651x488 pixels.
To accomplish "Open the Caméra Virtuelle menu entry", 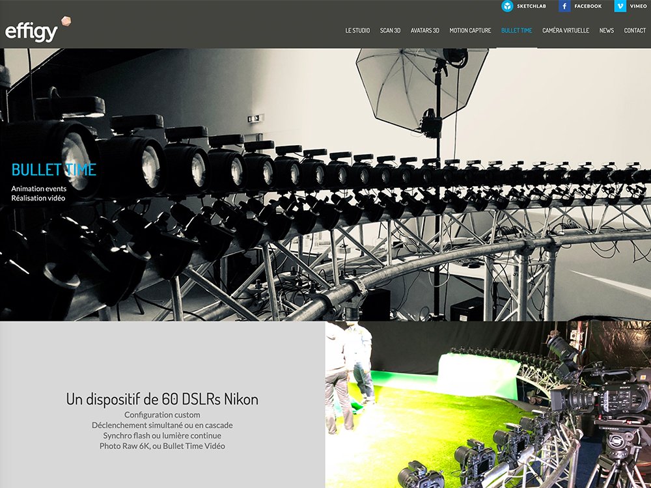I will click(x=566, y=31).
